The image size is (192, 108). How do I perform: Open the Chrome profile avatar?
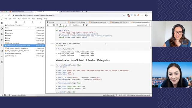click(146, 15)
